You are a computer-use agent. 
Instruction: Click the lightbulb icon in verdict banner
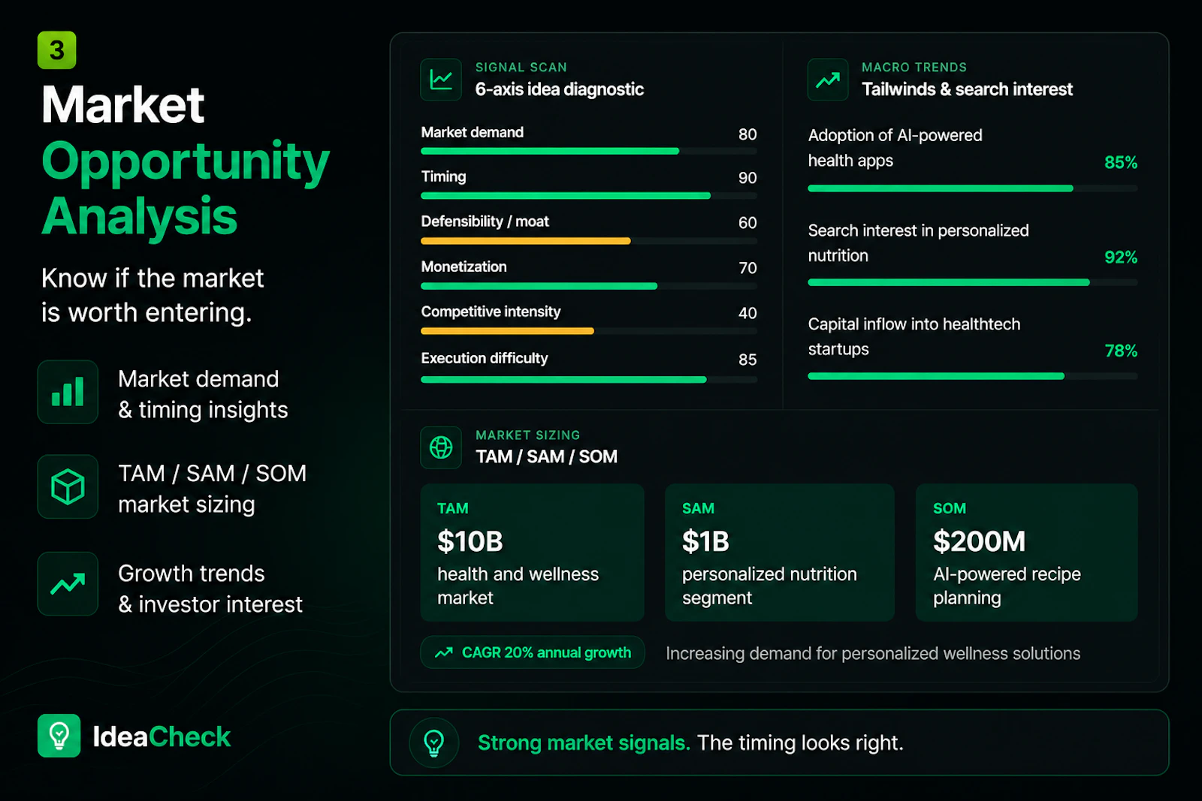(434, 742)
